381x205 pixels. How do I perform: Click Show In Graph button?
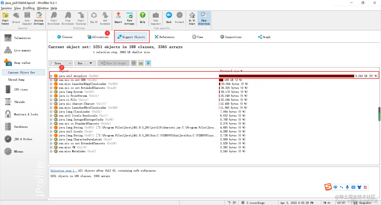click(113, 63)
